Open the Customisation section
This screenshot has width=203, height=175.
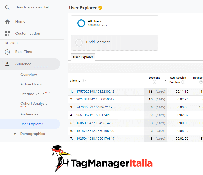[28, 33]
